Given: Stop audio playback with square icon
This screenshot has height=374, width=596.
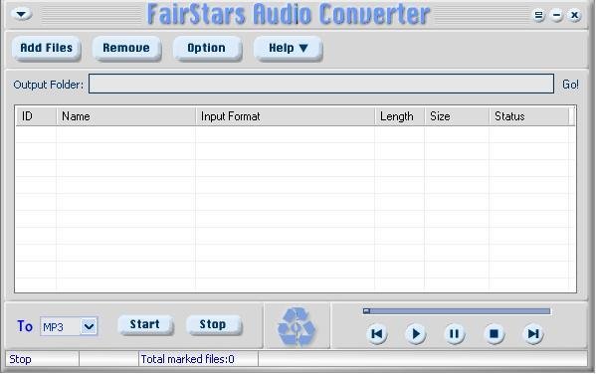Looking at the screenshot, I should tap(495, 334).
